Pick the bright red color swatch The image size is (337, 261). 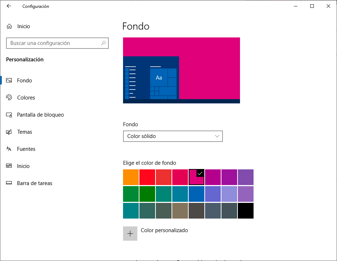pyautogui.click(x=147, y=177)
